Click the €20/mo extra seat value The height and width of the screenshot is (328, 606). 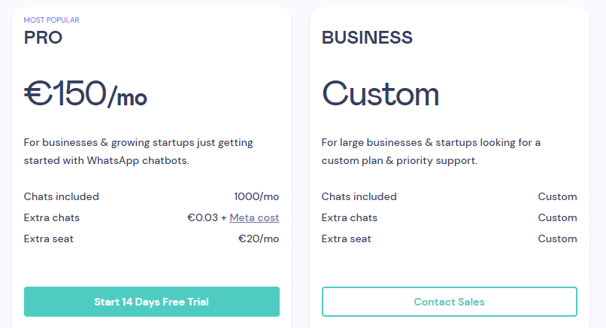[259, 238]
